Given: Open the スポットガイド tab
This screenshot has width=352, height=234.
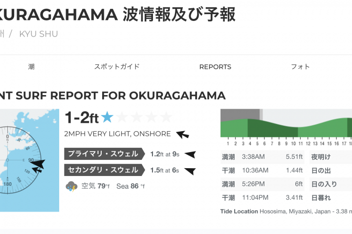Looking at the screenshot, I should click(117, 67).
